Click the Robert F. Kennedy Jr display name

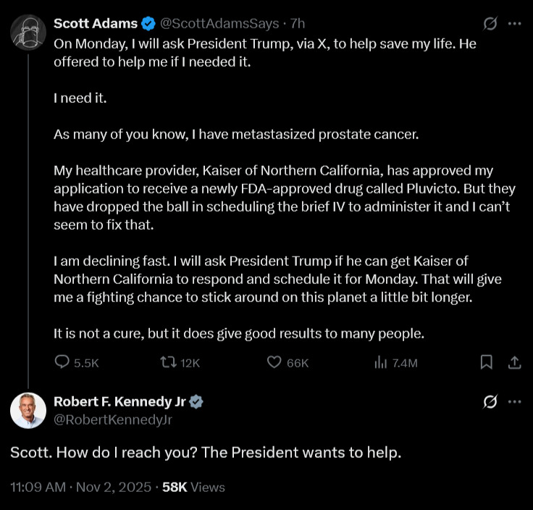[120, 402]
